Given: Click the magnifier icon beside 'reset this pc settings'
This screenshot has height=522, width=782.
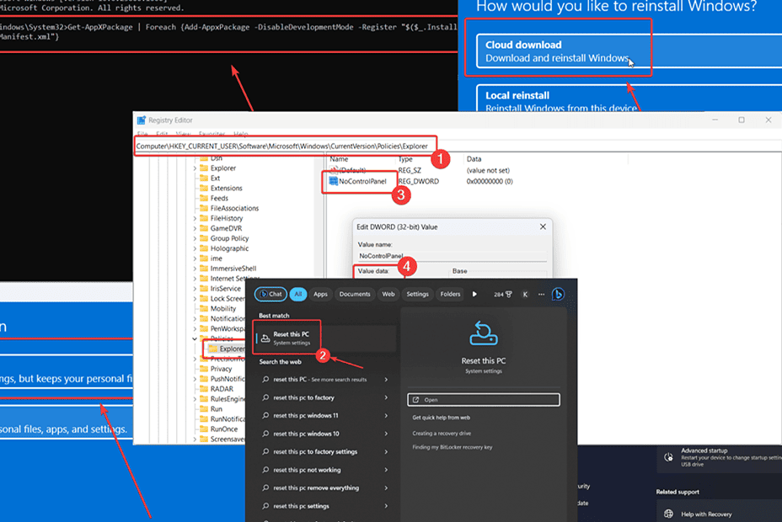Looking at the screenshot, I should [x=268, y=506].
